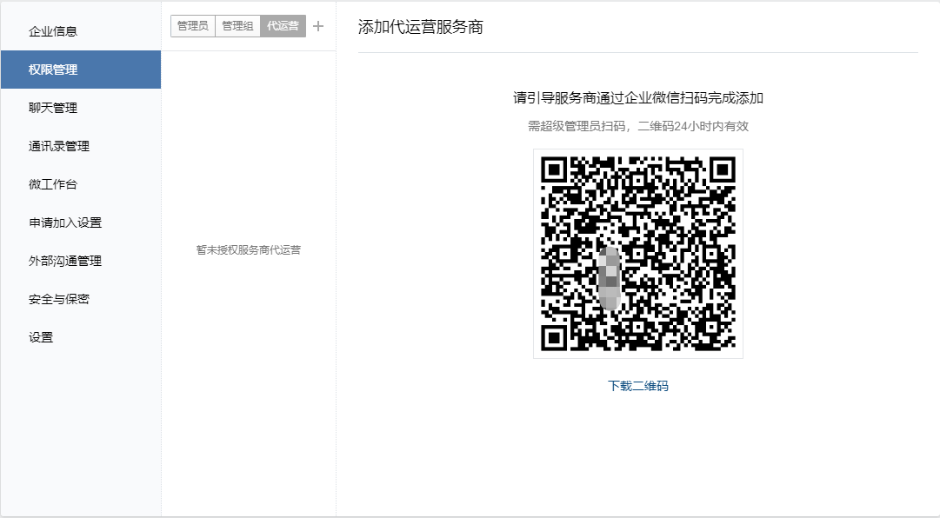Image resolution: width=940 pixels, height=518 pixels.
Task: Click the QR code image
Action: tap(638, 254)
